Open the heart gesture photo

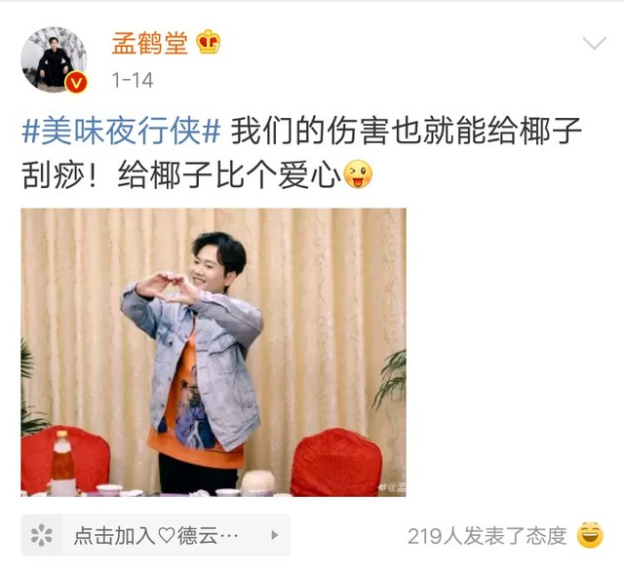[214, 353]
